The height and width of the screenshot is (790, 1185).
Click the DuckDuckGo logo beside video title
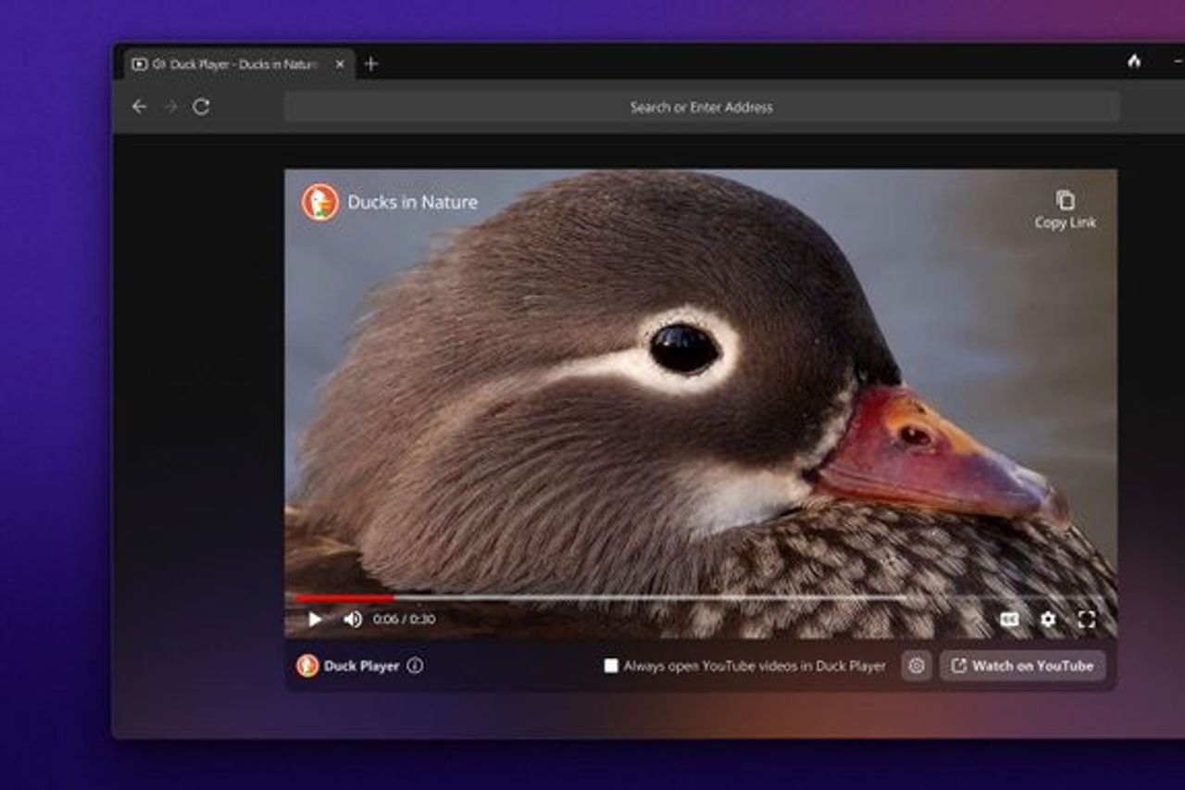point(320,202)
